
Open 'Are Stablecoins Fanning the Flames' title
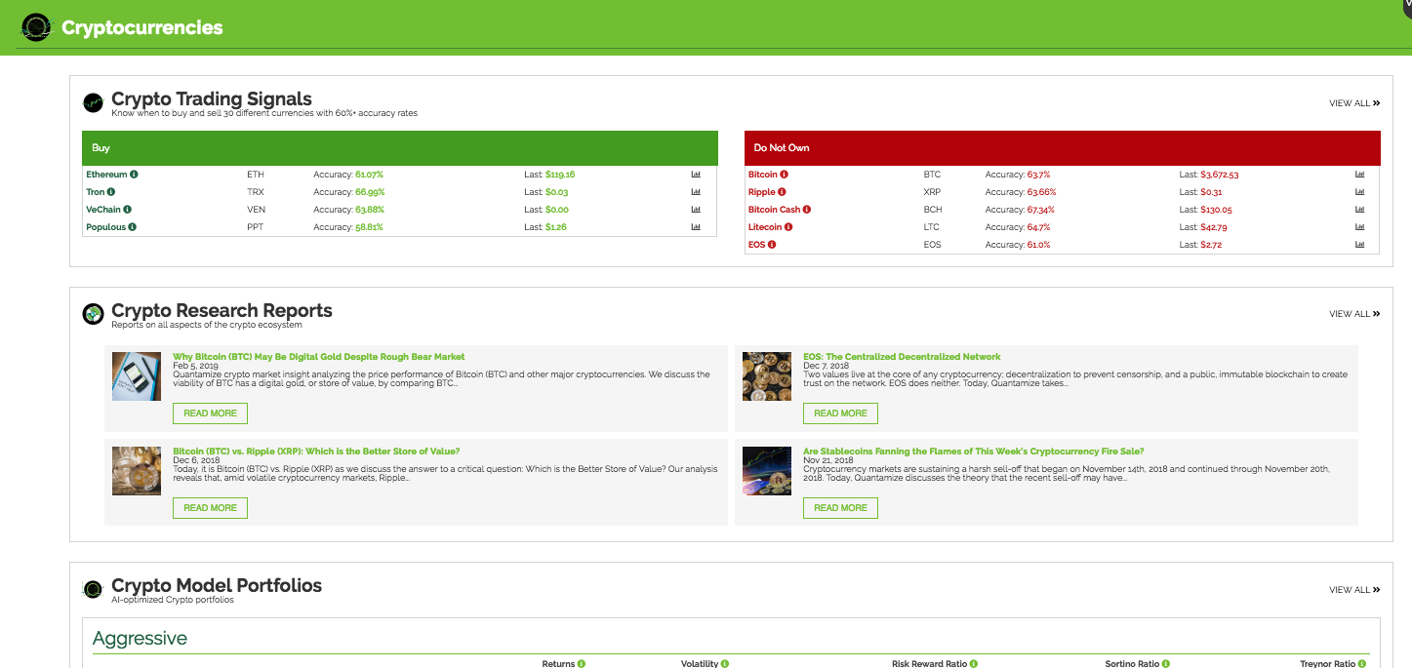973,452
